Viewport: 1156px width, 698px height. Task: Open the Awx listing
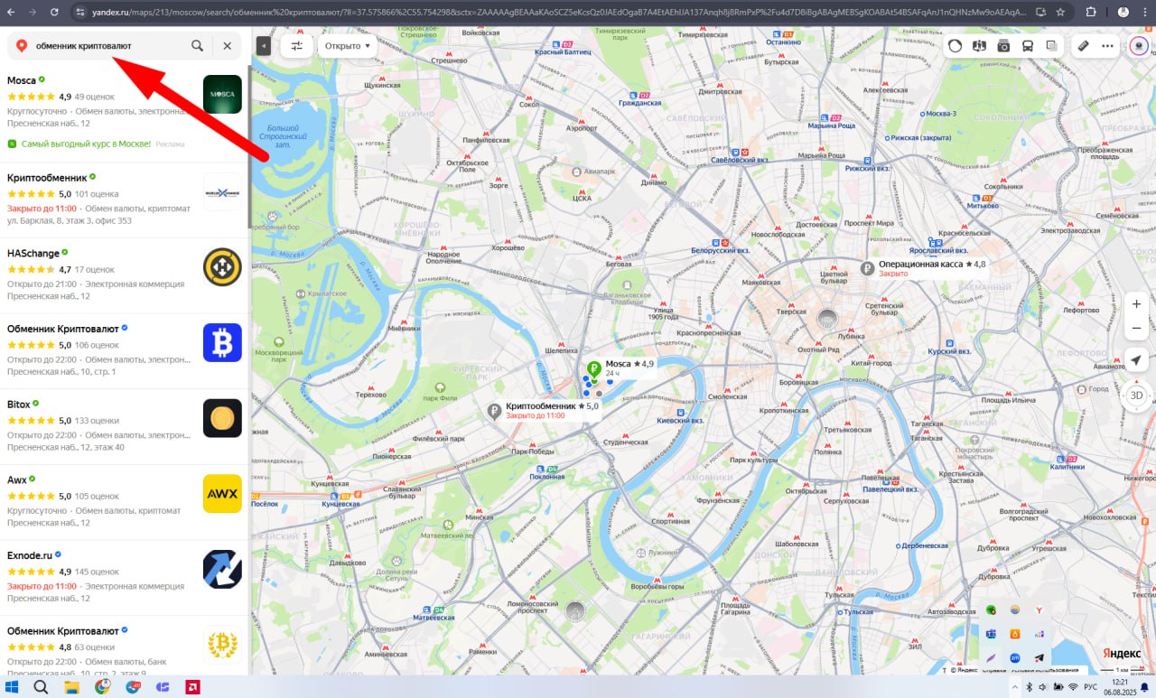click(x=17, y=479)
